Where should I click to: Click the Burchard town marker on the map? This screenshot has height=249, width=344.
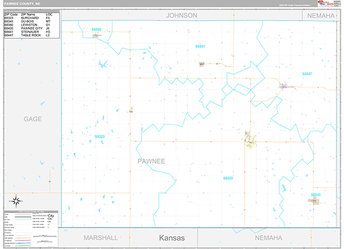coord(131,110)
